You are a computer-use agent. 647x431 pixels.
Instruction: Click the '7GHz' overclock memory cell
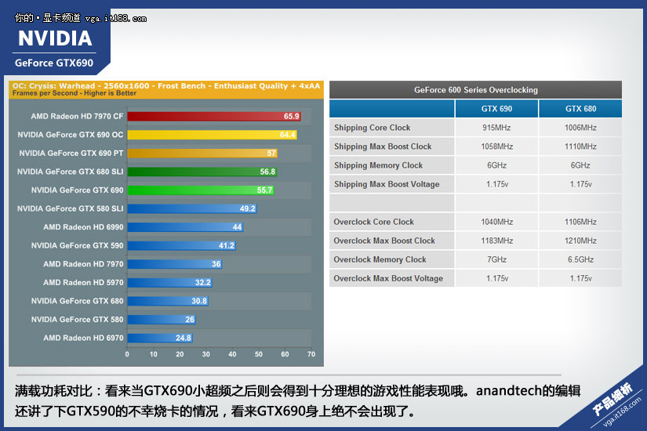[x=496, y=260]
